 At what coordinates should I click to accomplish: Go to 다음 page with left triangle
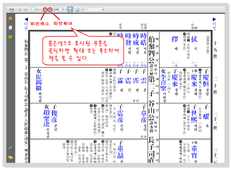[26, 19]
